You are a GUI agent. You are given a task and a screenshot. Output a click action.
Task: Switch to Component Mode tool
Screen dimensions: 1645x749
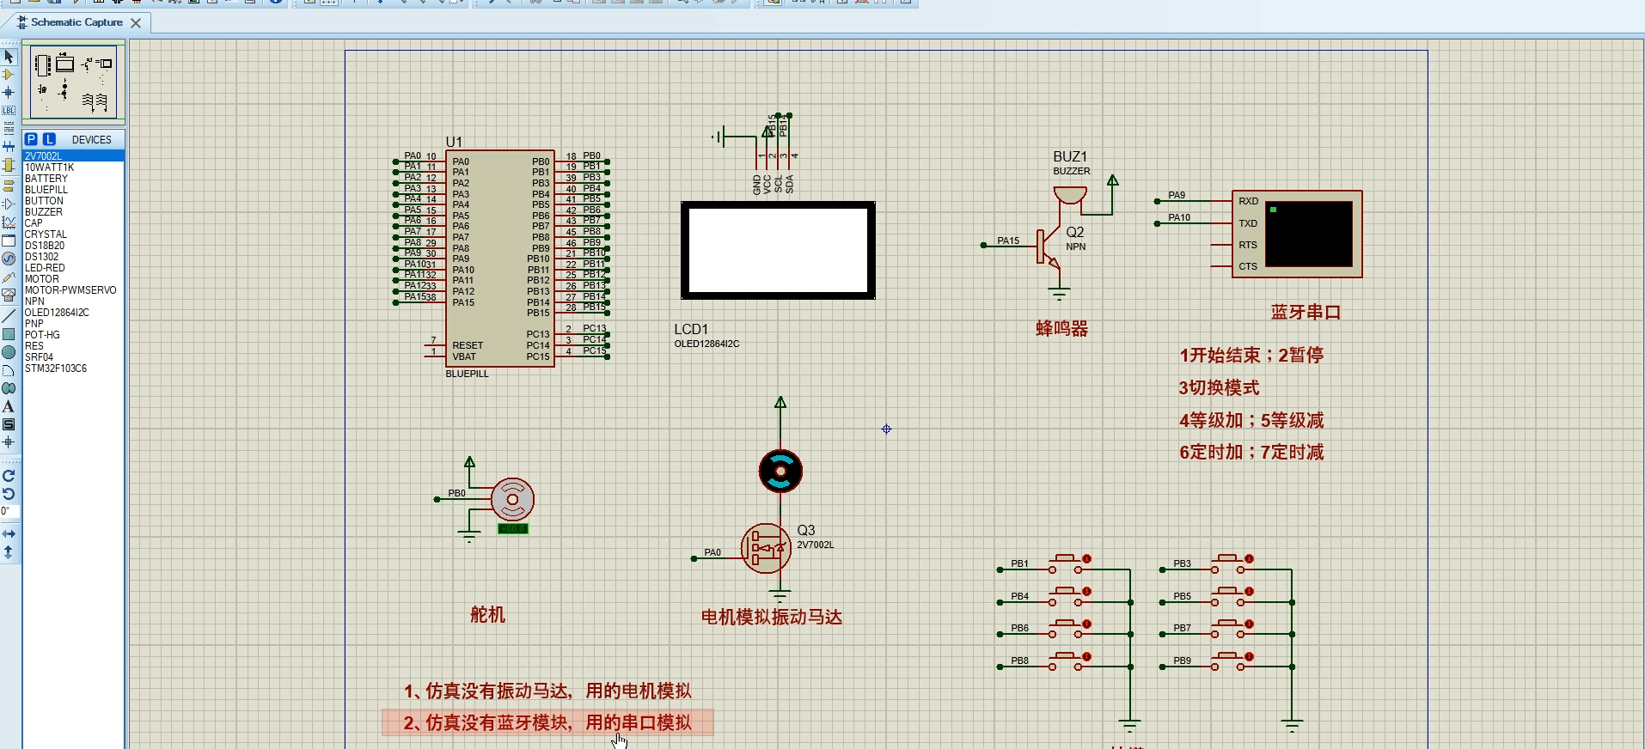pyautogui.click(x=9, y=75)
